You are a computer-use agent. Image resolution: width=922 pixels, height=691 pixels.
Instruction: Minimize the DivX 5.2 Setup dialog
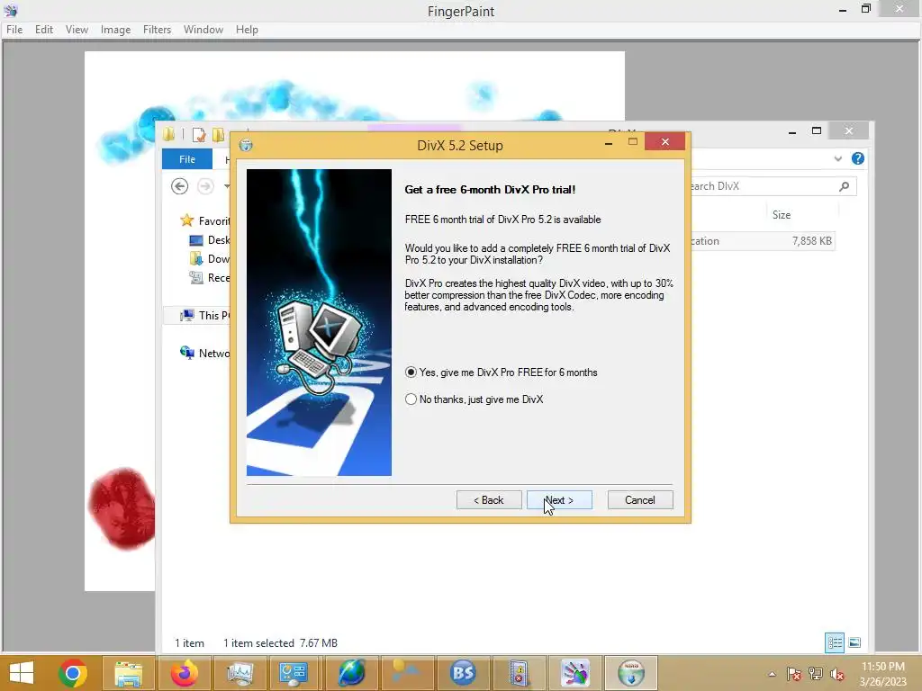[609, 142]
